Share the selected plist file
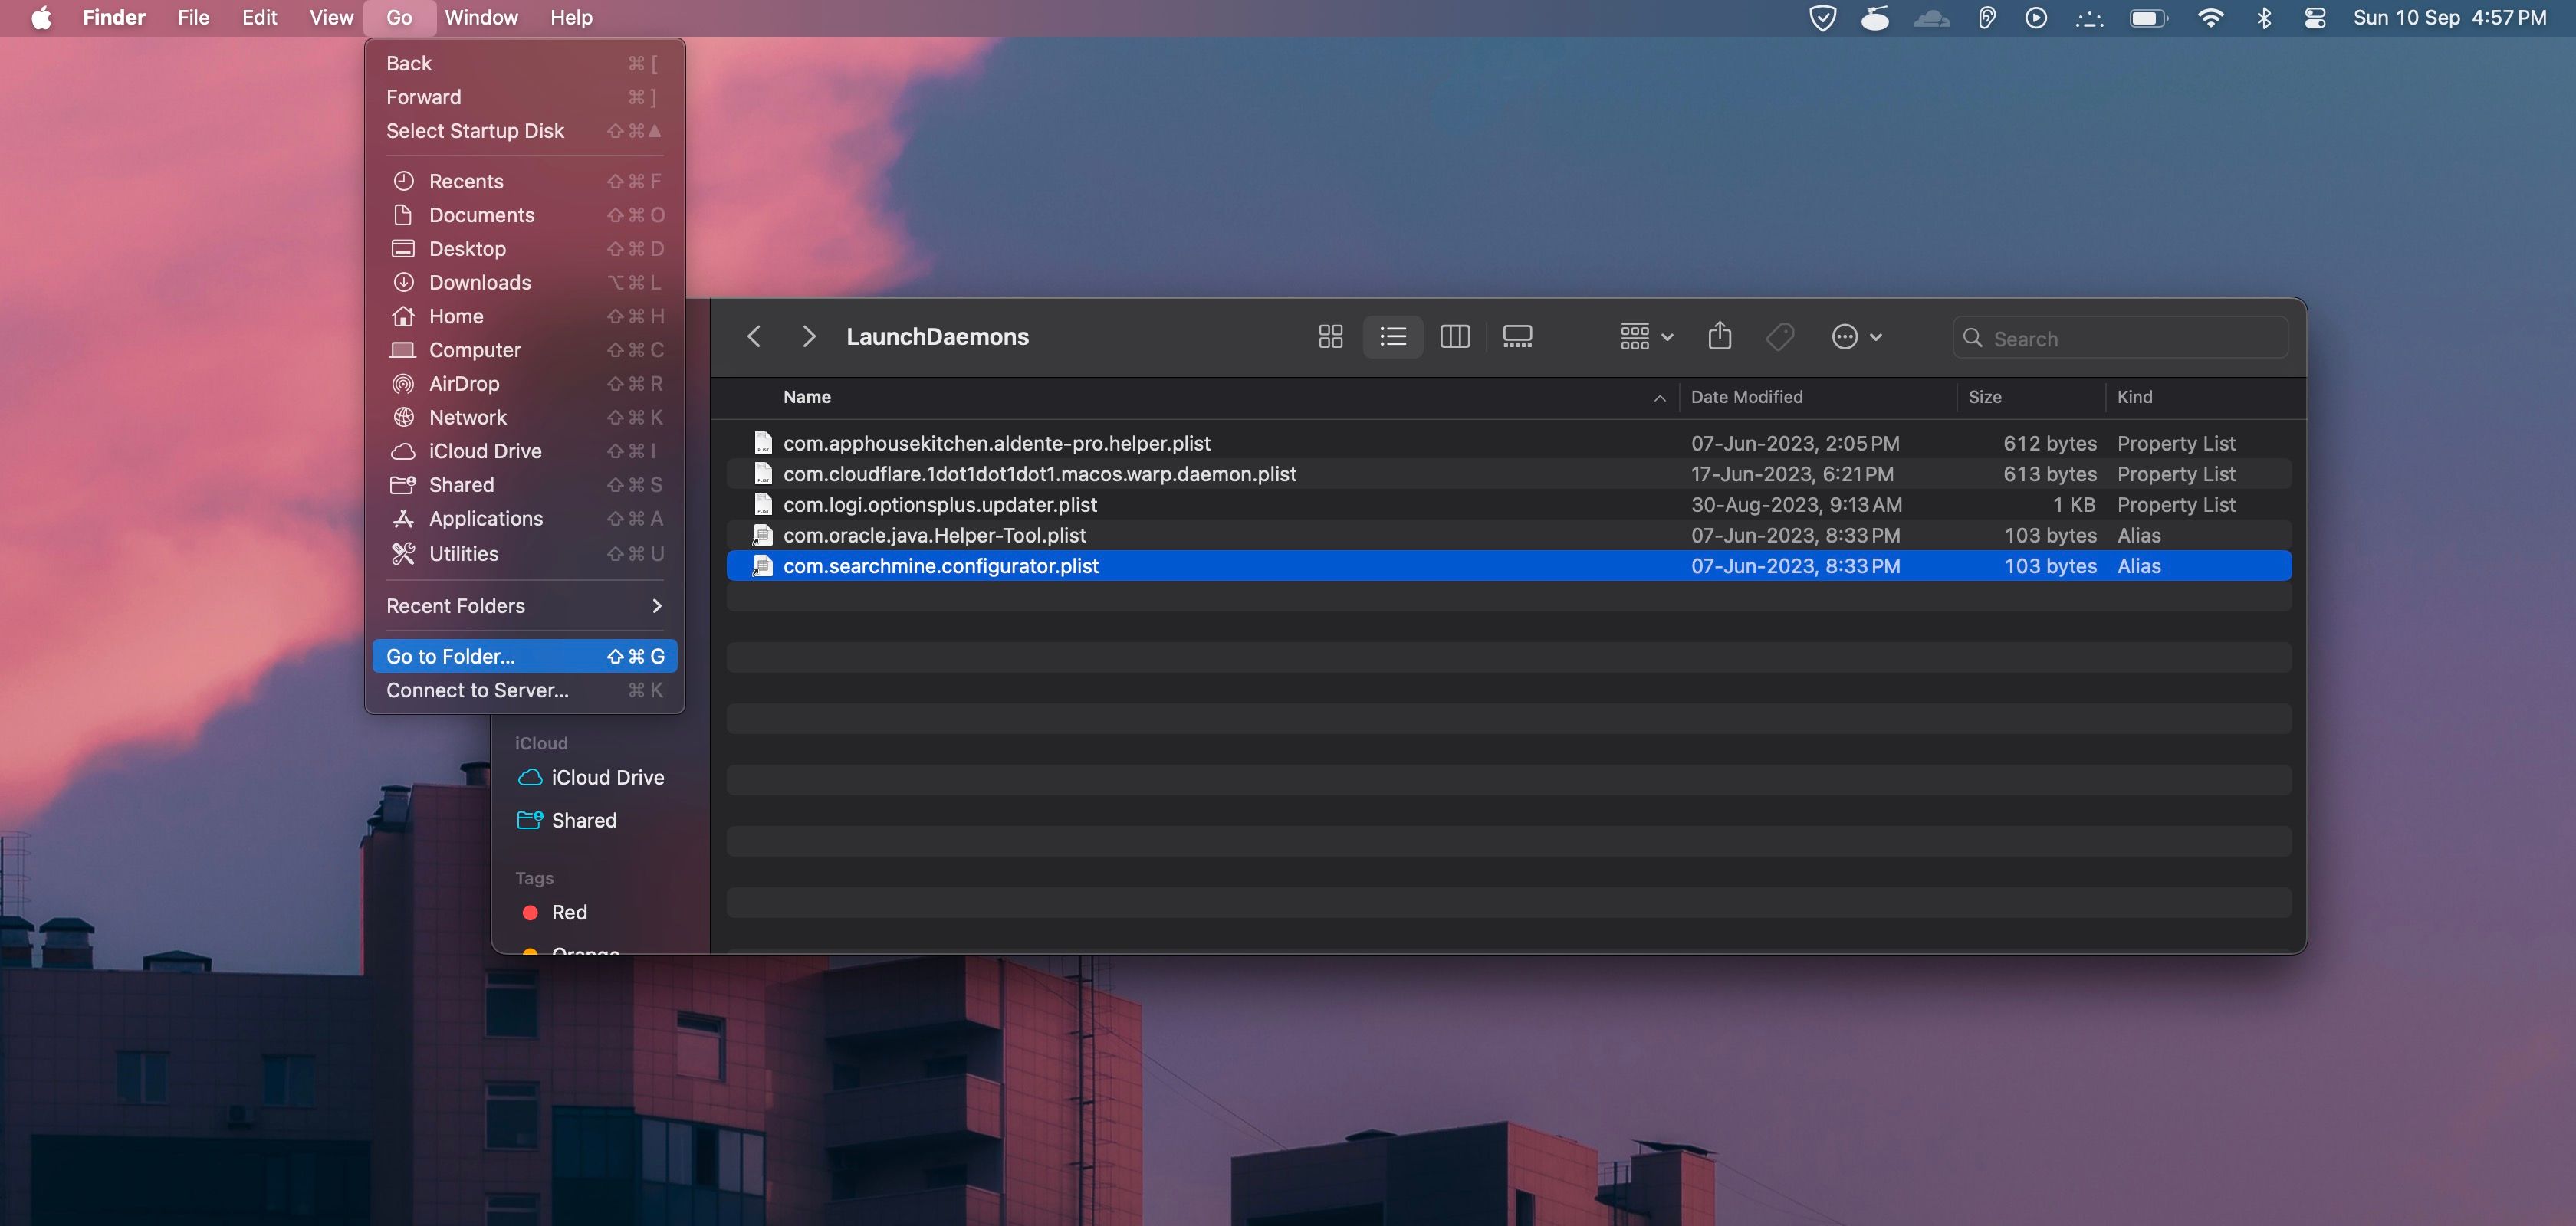Screen dimensions: 2576x1226 1719,336
